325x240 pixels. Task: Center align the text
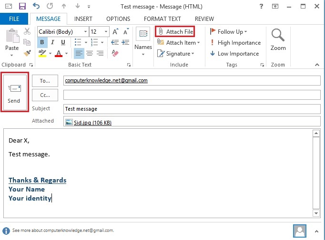[x=90, y=53]
